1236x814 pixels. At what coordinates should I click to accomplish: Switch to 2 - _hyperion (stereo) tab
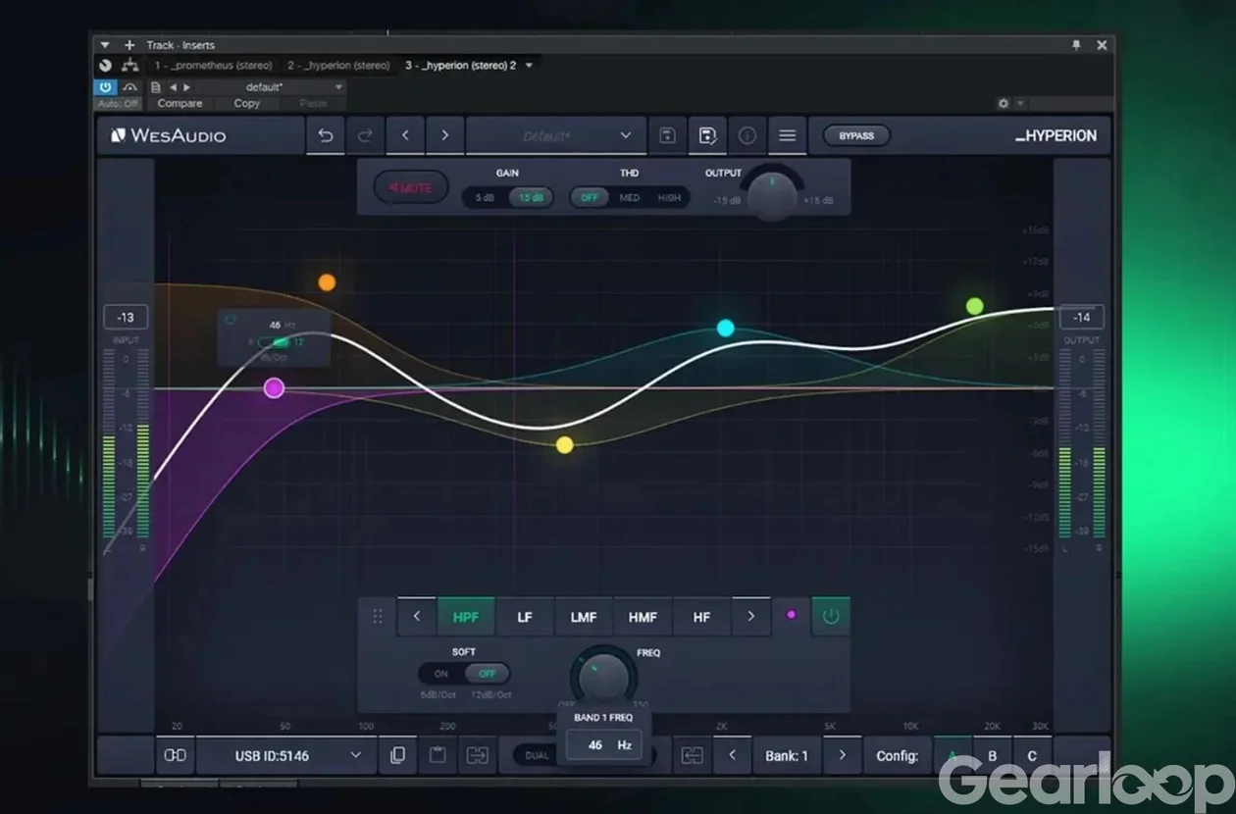click(337, 66)
